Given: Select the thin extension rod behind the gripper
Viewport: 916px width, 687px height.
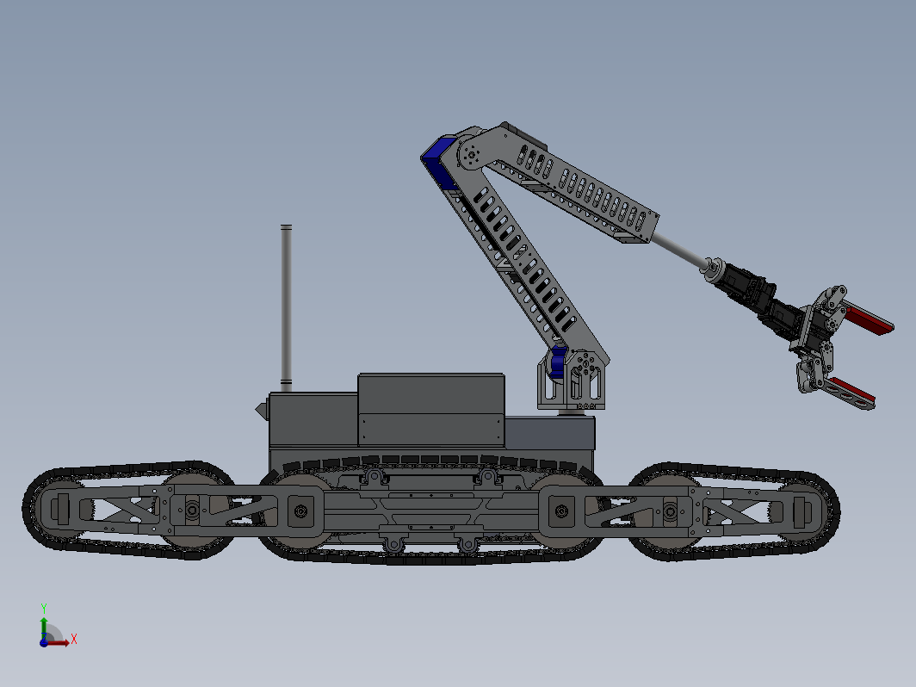Looking at the screenshot, I should coord(679,250).
